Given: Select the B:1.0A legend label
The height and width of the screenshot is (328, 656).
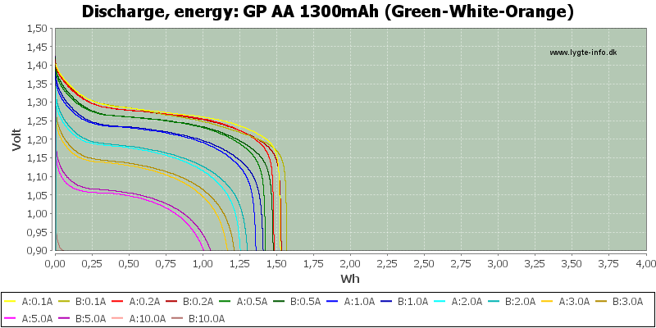Looking at the screenshot, I should point(413,301).
